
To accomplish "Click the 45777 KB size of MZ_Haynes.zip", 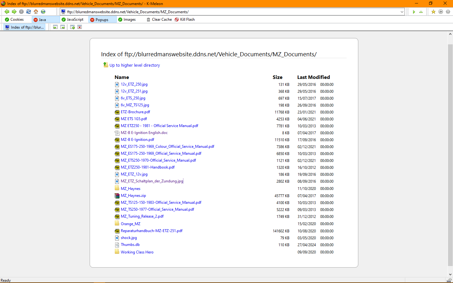I will tap(282, 196).
